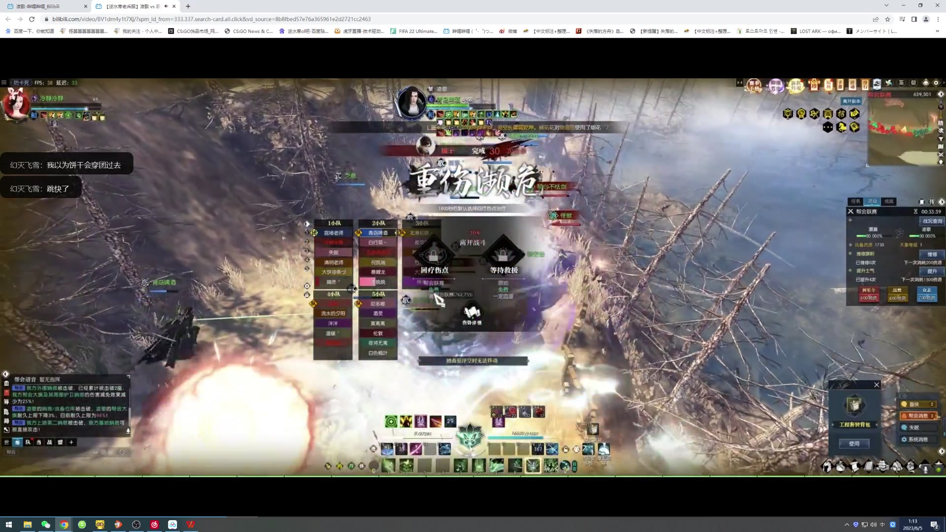Go back to the previous page

pyautogui.click(x=8, y=19)
